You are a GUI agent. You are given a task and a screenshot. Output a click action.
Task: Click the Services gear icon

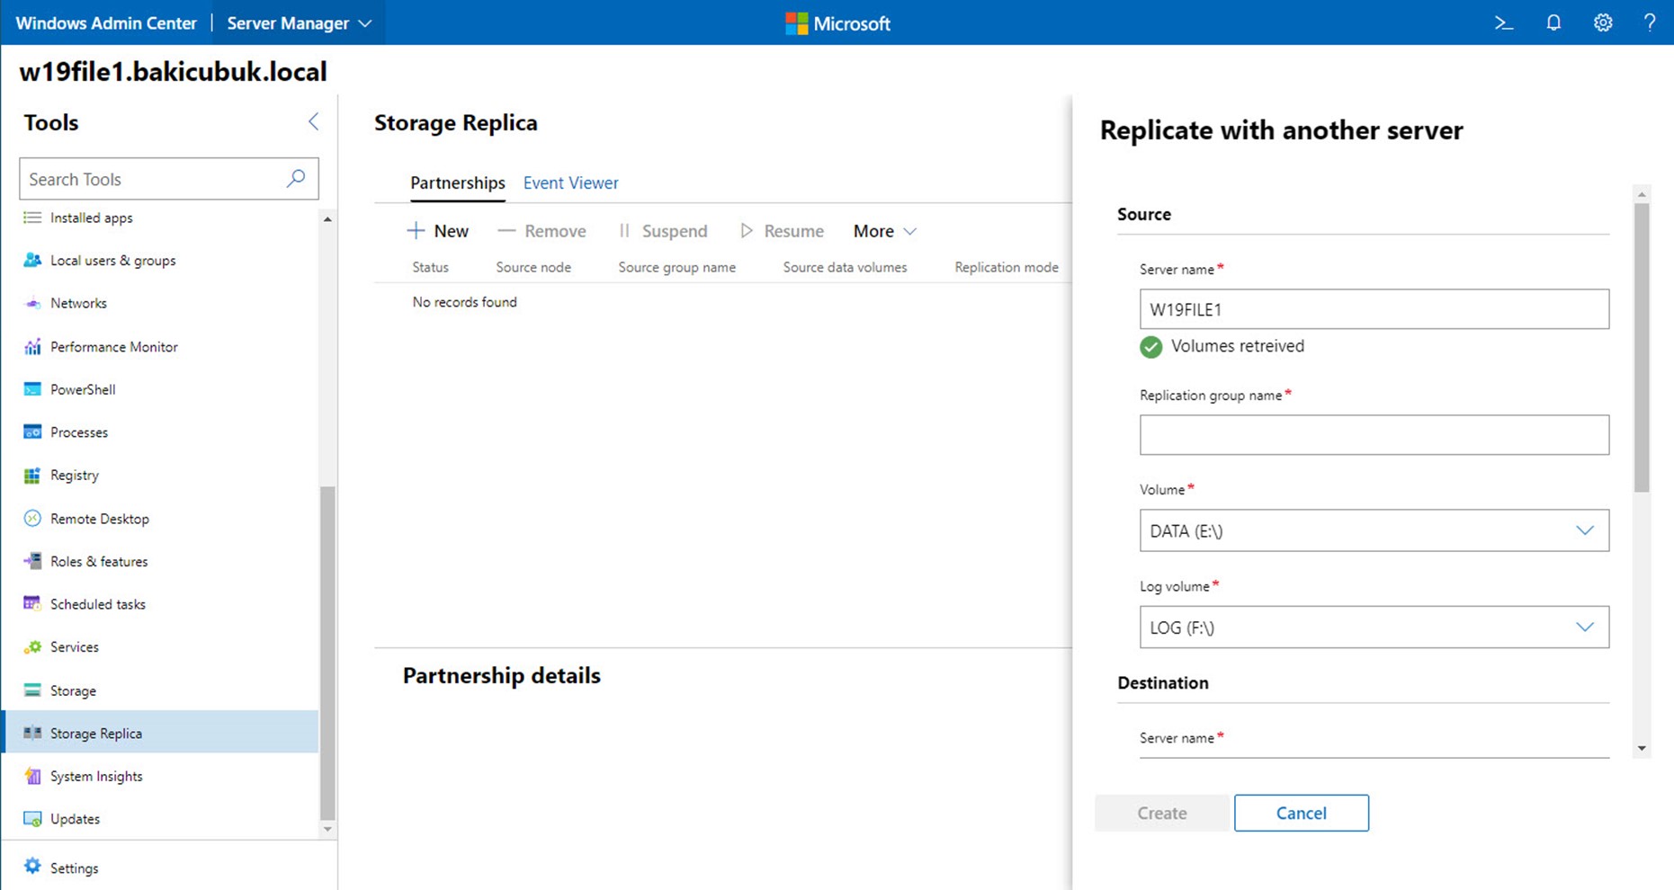point(32,646)
